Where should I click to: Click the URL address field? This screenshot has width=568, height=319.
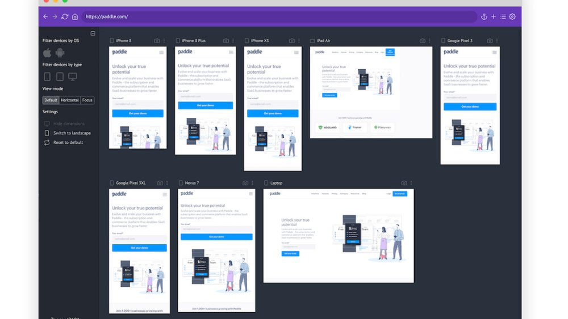(x=279, y=16)
